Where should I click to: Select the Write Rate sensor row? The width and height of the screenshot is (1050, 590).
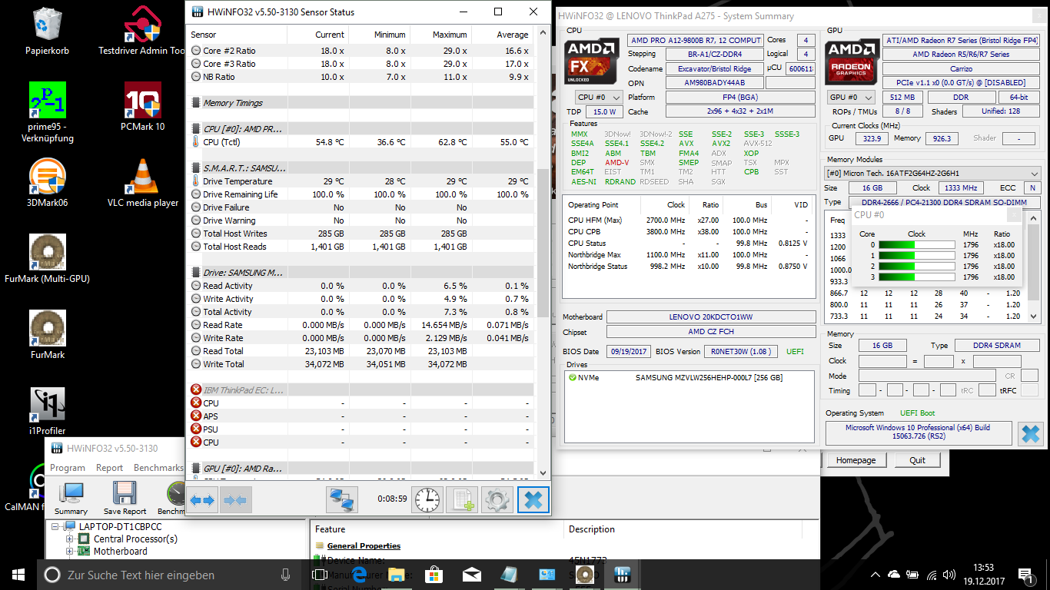[362, 338]
